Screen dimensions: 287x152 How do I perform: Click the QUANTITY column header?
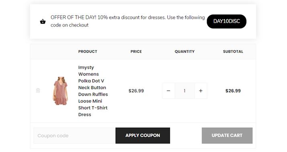click(x=184, y=51)
